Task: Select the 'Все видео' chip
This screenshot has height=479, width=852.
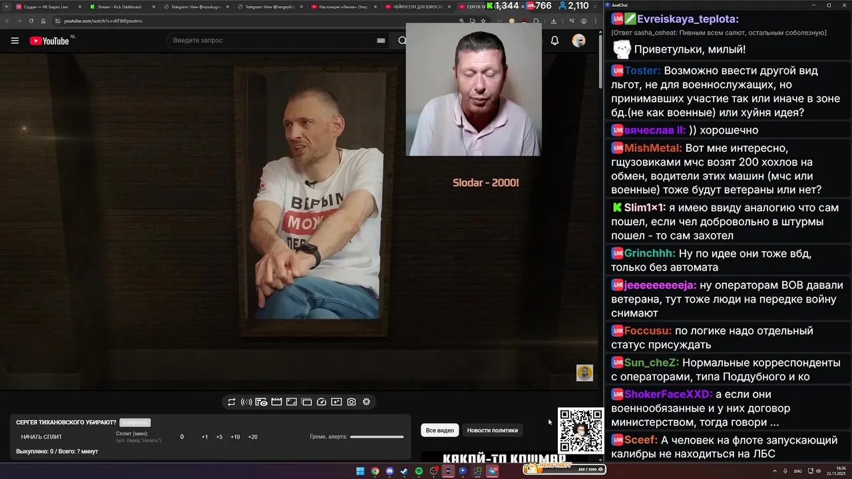Action: click(440, 430)
